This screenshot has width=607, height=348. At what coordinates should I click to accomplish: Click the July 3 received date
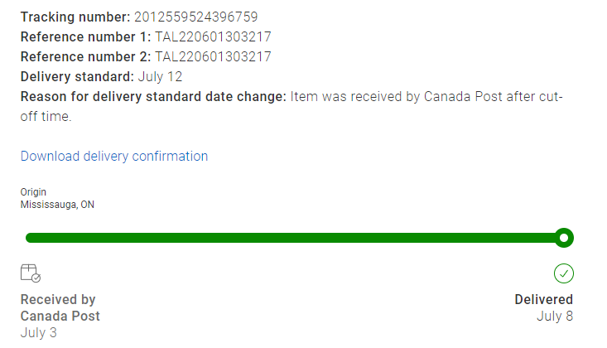click(39, 333)
